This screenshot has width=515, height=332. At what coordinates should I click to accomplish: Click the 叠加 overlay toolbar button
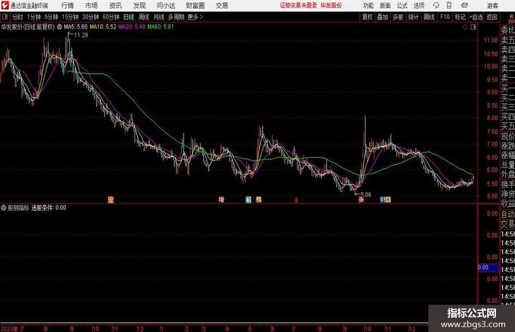[383, 17]
